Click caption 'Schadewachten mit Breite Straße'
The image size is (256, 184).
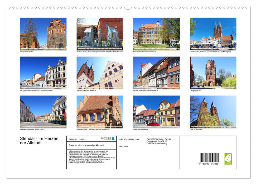pyautogui.click(x=32, y=130)
